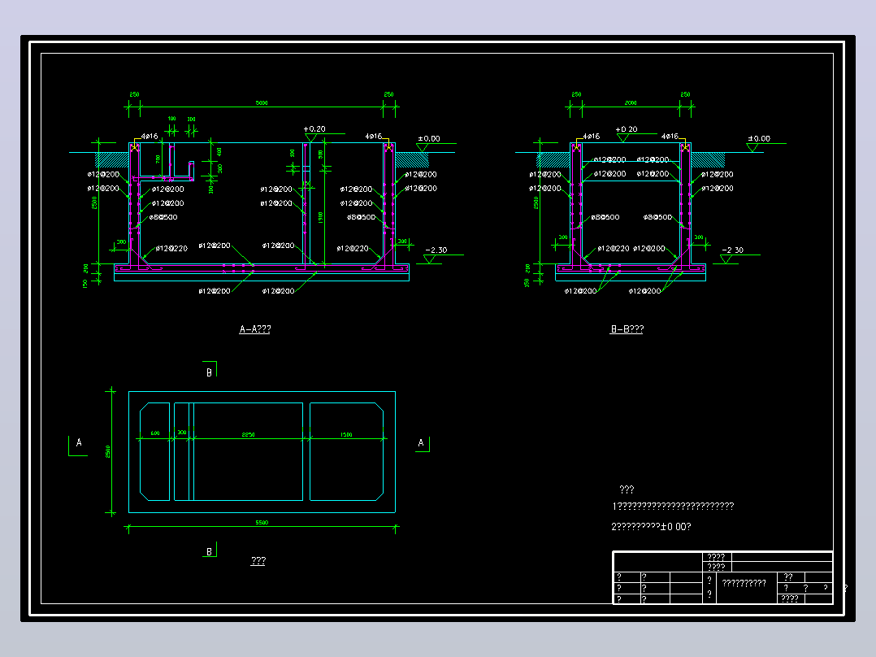Screen dimensions: 876x657
Task: Click the 1500 dimension in plan view
Action: (x=346, y=434)
